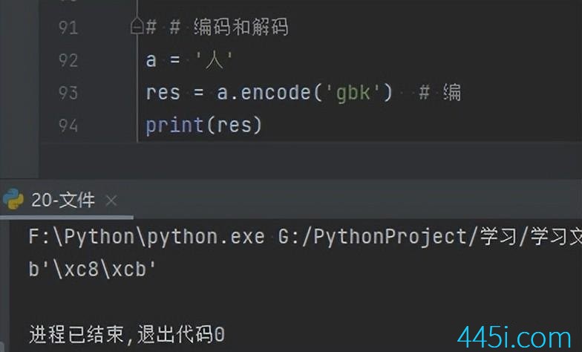Image resolution: width=582 pixels, height=352 pixels.
Task: Set a breakpoint at line number 93
Action: 68,92
